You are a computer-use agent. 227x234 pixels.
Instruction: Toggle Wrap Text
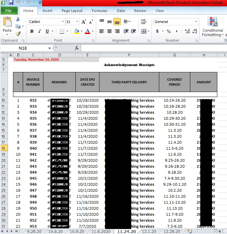pos(144,22)
